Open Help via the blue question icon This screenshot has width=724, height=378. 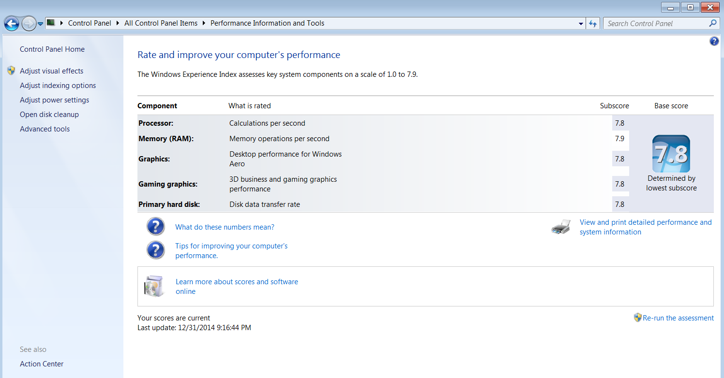coord(714,42)
